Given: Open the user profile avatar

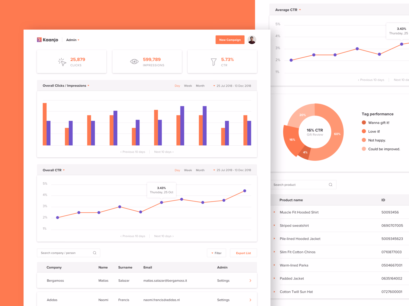Looking at the screenshot, I should click(x=252, y=40).
